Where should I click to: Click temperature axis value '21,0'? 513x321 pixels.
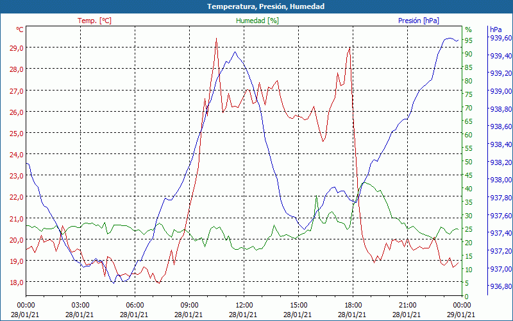17,218
